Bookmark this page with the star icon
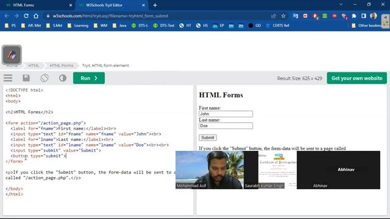Image resolution: width=390 pixels, height=219 pixels. point(283,16)
